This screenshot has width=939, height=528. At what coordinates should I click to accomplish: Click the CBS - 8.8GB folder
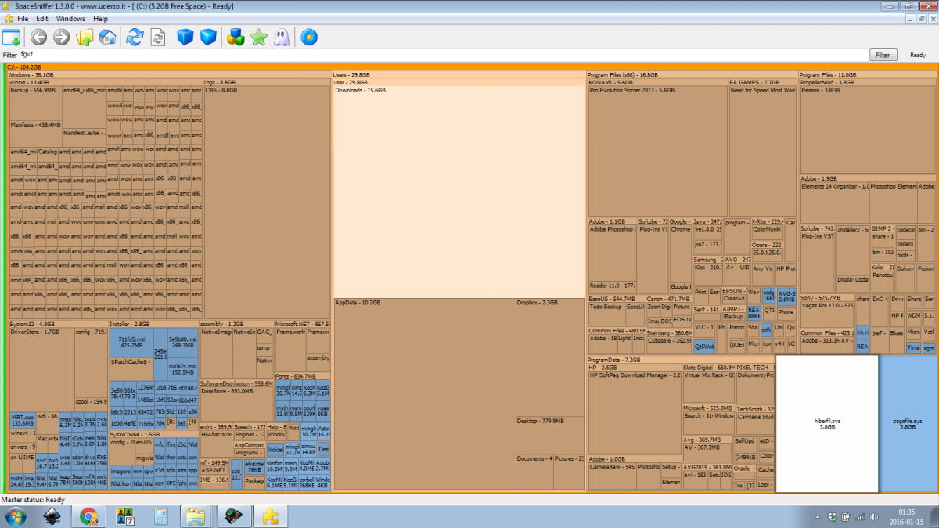coord(265,202)
